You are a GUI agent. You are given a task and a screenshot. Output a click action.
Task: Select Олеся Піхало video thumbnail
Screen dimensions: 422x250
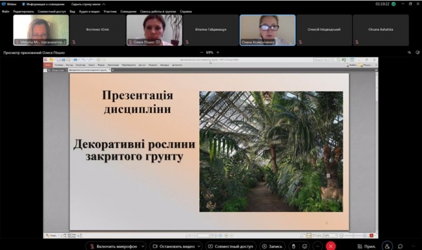(154, 30)
